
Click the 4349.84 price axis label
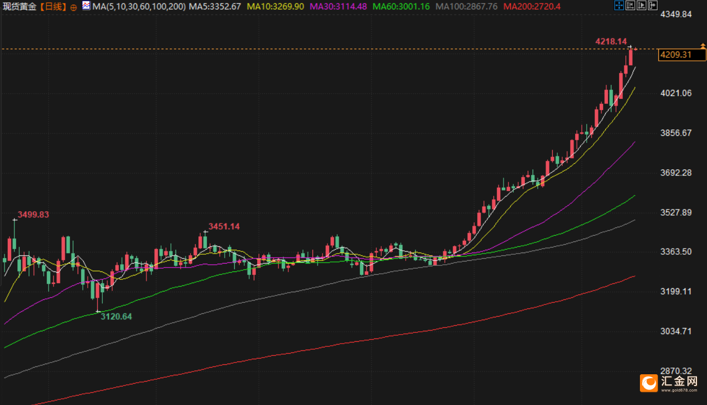pos(676,14)
